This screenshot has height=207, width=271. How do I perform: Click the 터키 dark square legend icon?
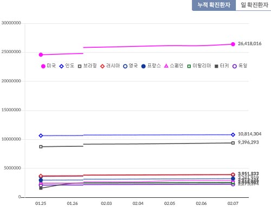pyautogui.click(x=216, y=66)
